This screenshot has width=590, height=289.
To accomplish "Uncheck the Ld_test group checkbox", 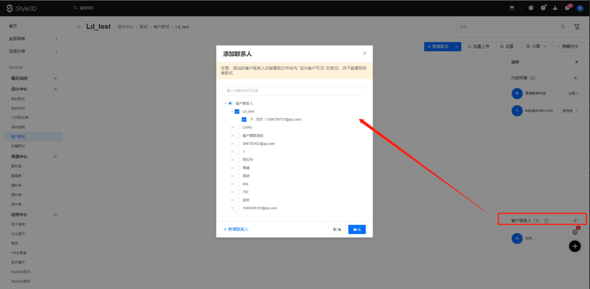I will click(237, 111).
